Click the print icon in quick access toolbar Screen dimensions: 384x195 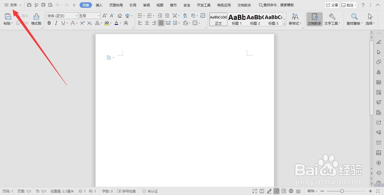43,5
